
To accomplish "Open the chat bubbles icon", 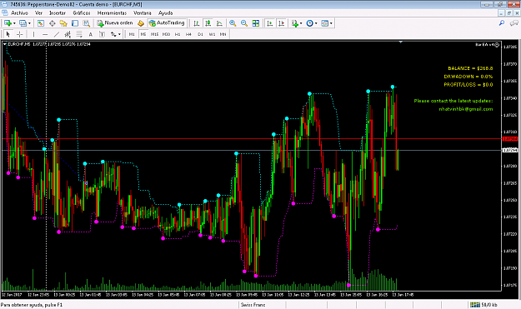I will [514, 22].
